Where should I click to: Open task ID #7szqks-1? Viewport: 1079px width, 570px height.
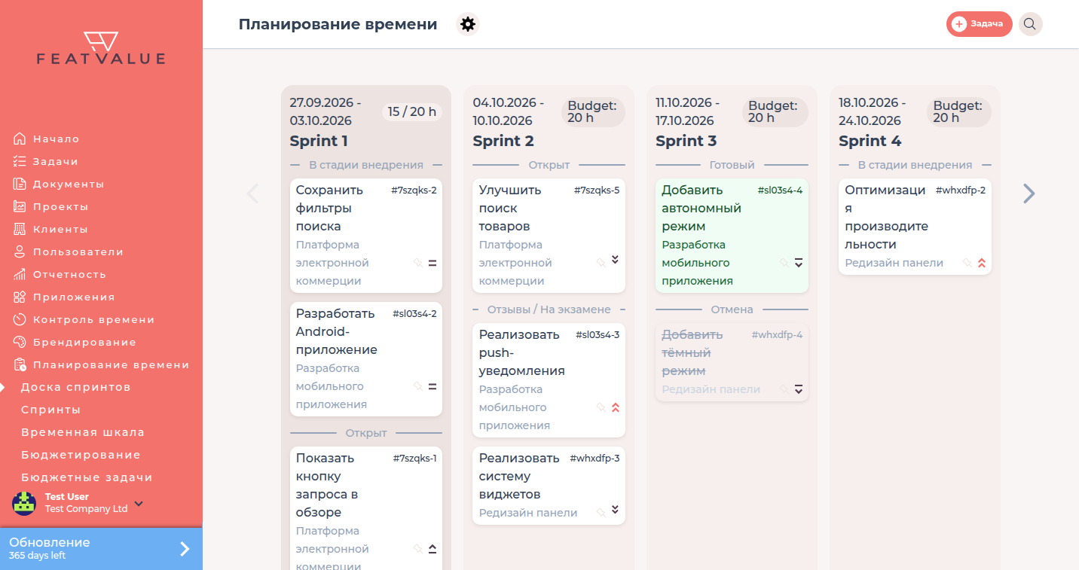pyautogui.click(x=414, y=459)
